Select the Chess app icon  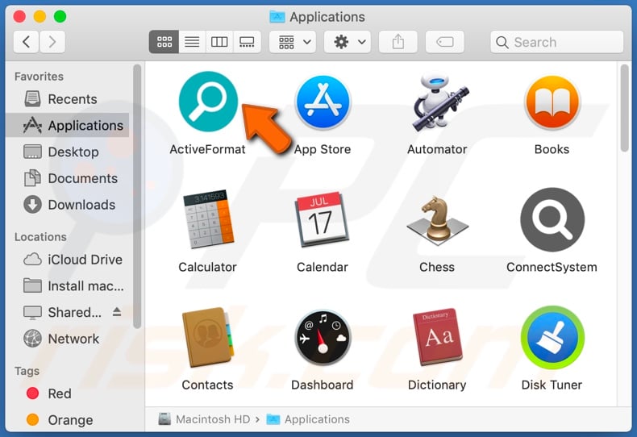coord(437,220)
